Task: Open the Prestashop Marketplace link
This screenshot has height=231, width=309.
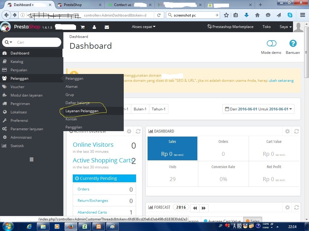Action: (230, 27)
